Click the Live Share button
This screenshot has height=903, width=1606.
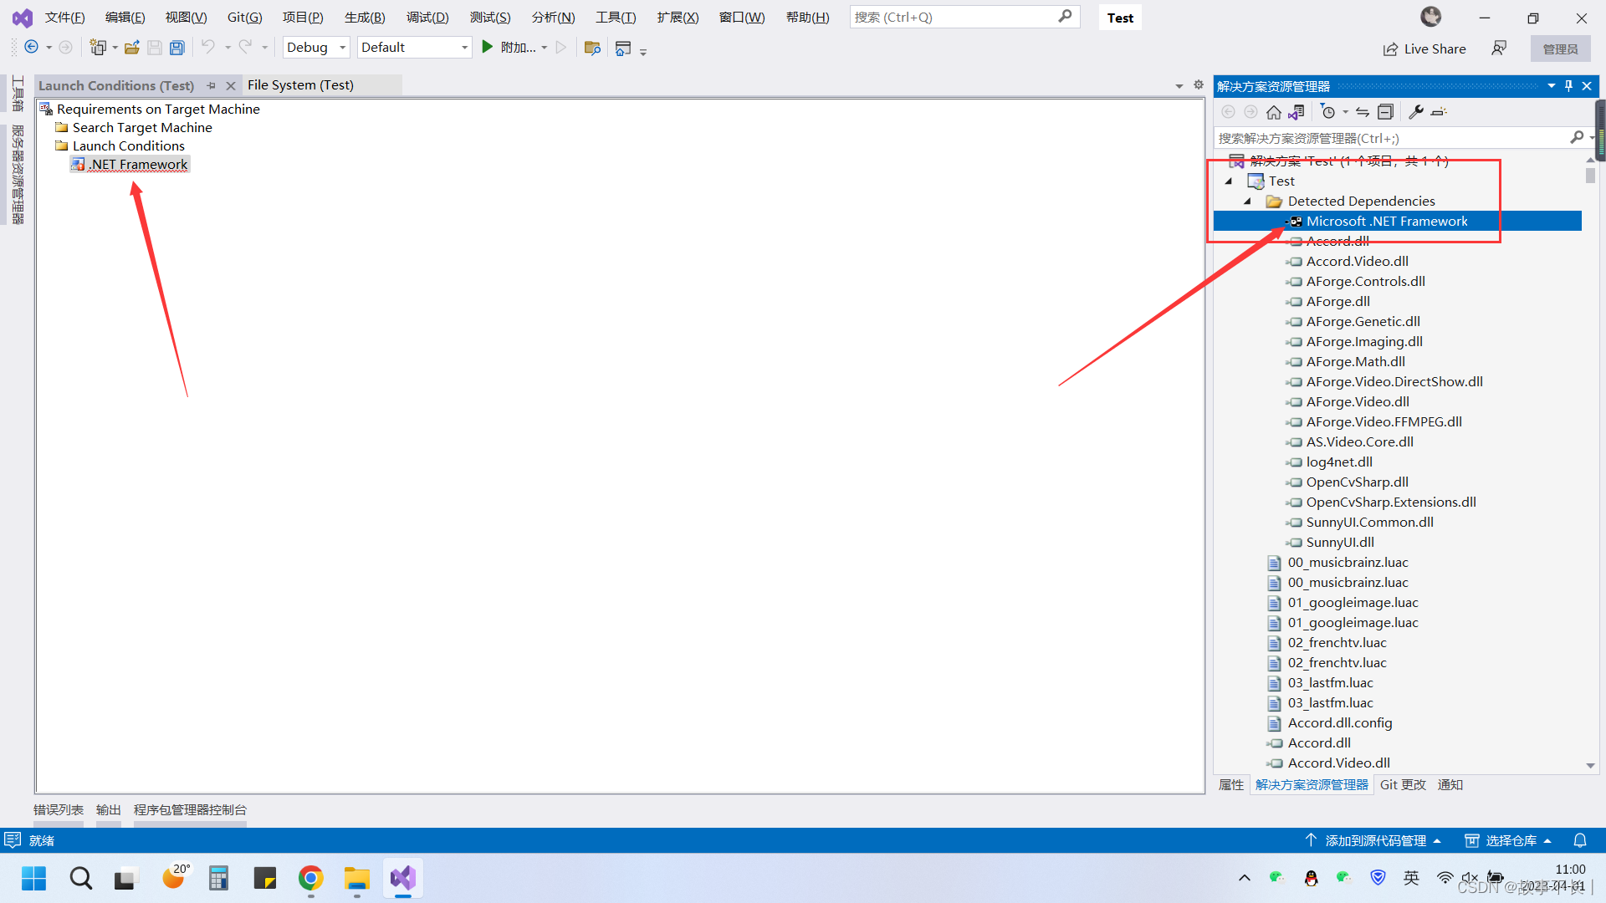coord(1424,48)
